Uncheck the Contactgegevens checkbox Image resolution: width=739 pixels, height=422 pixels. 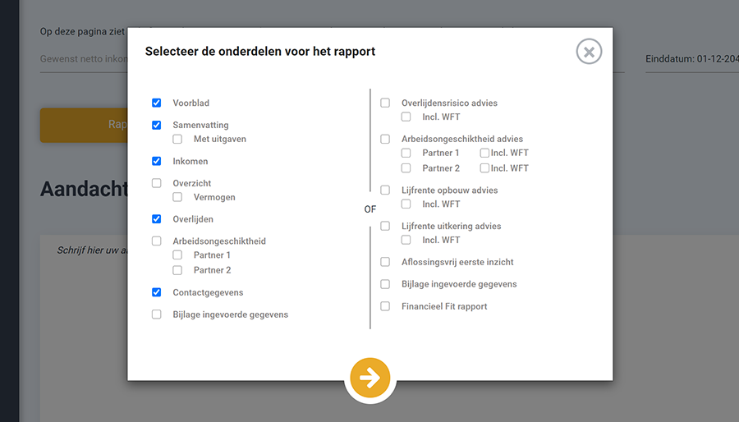[157, 292]
